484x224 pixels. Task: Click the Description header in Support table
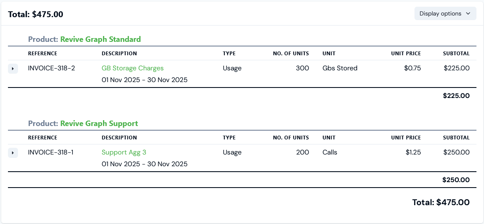[119, 138]
